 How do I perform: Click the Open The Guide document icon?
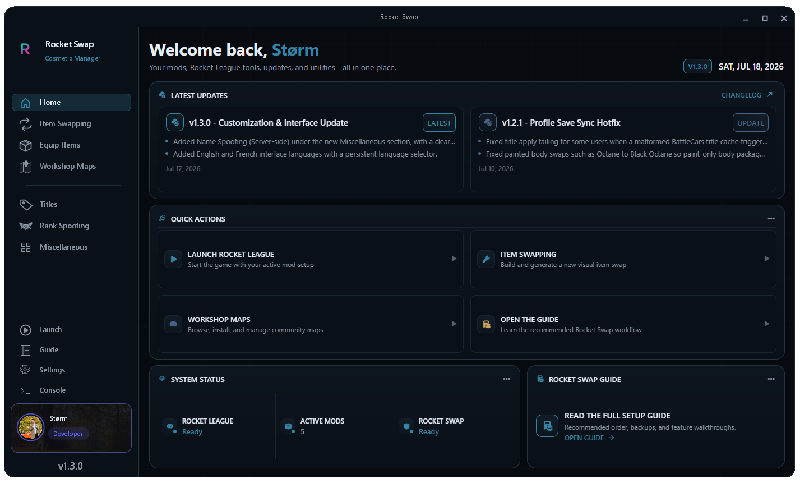[486, 324]
